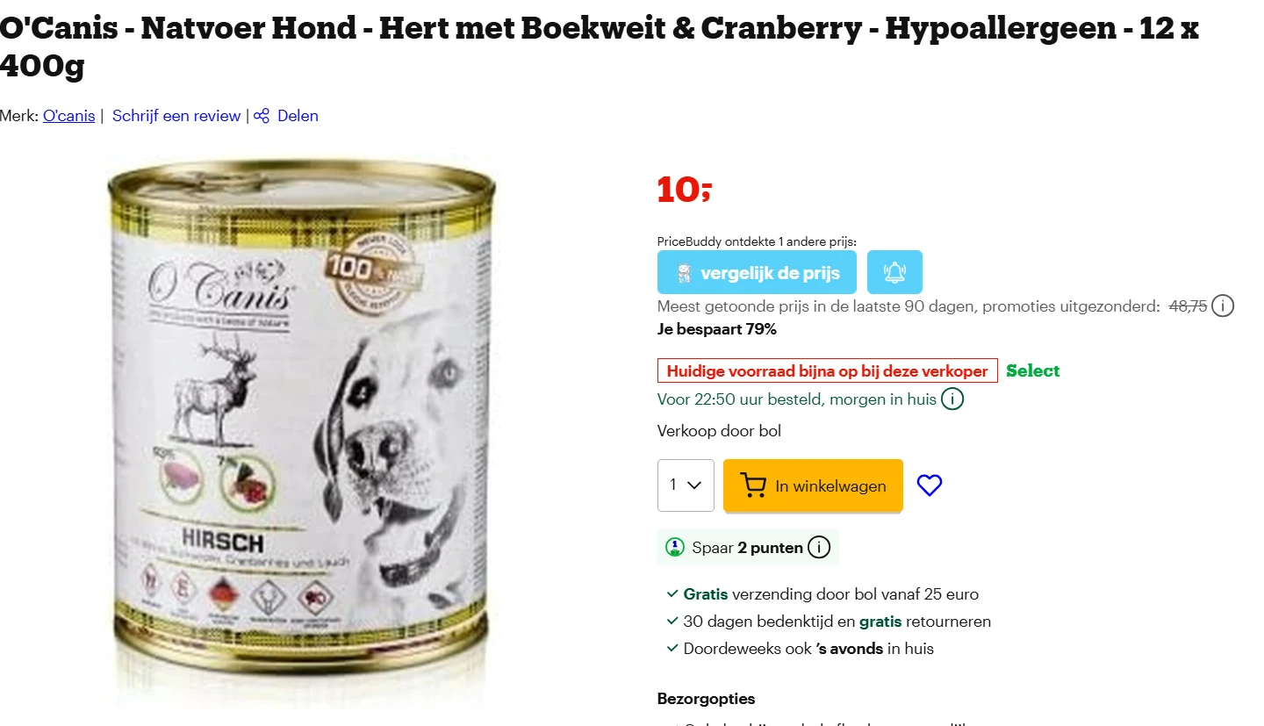Screen dimensions: 1264x726
Task: Click the product title heading
Action: 600,46
